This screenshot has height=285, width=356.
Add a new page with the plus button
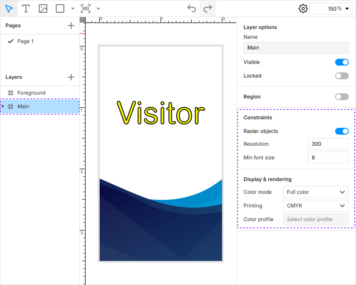click(71, 26)
